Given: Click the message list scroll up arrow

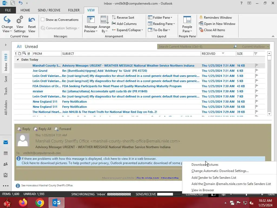Looking at the screenshot, I should pyautogui.click(x=269, y=53).
